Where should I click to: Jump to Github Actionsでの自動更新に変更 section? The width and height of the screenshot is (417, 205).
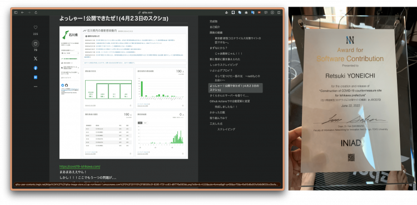point(230,101)
